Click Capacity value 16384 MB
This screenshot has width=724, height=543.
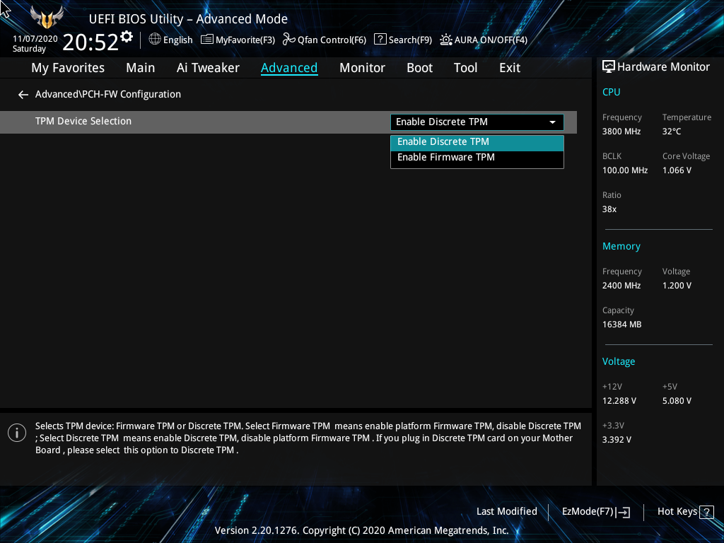621,325
